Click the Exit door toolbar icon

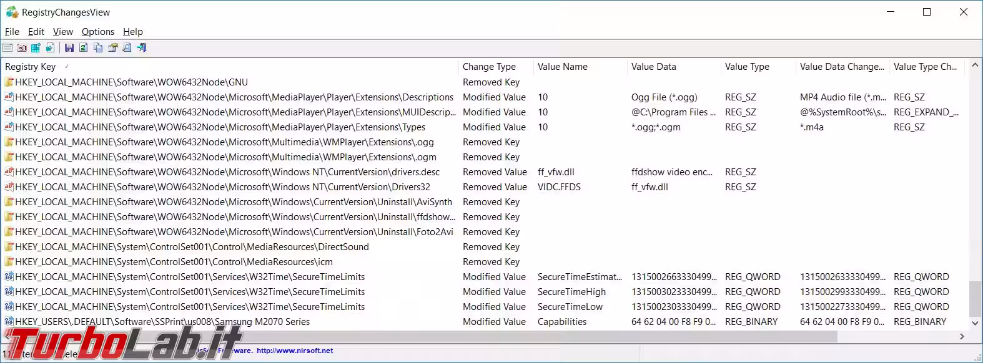[142, 48]
